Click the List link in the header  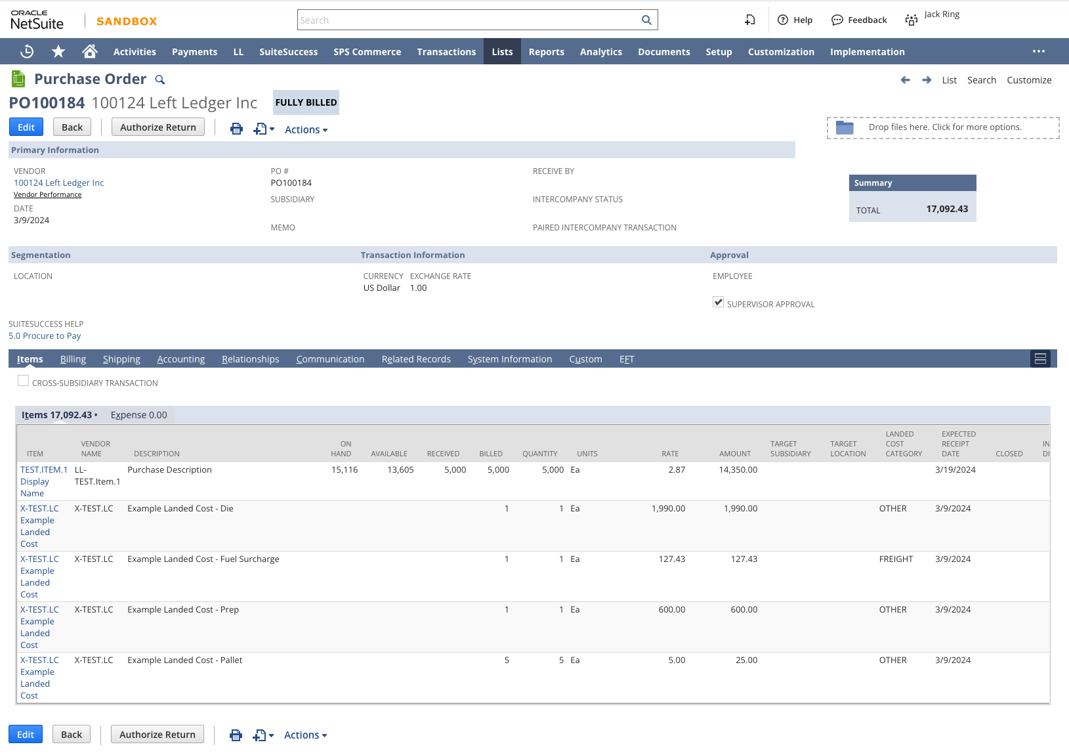click(950, 80)
